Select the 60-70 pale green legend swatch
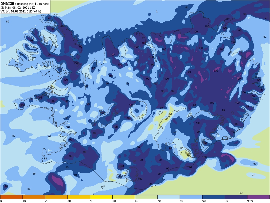 point(146,197)
